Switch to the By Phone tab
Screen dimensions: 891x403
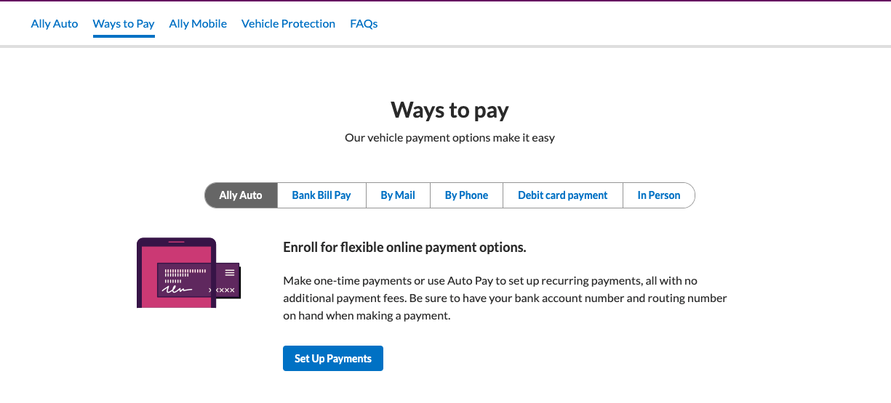[466, 195]
